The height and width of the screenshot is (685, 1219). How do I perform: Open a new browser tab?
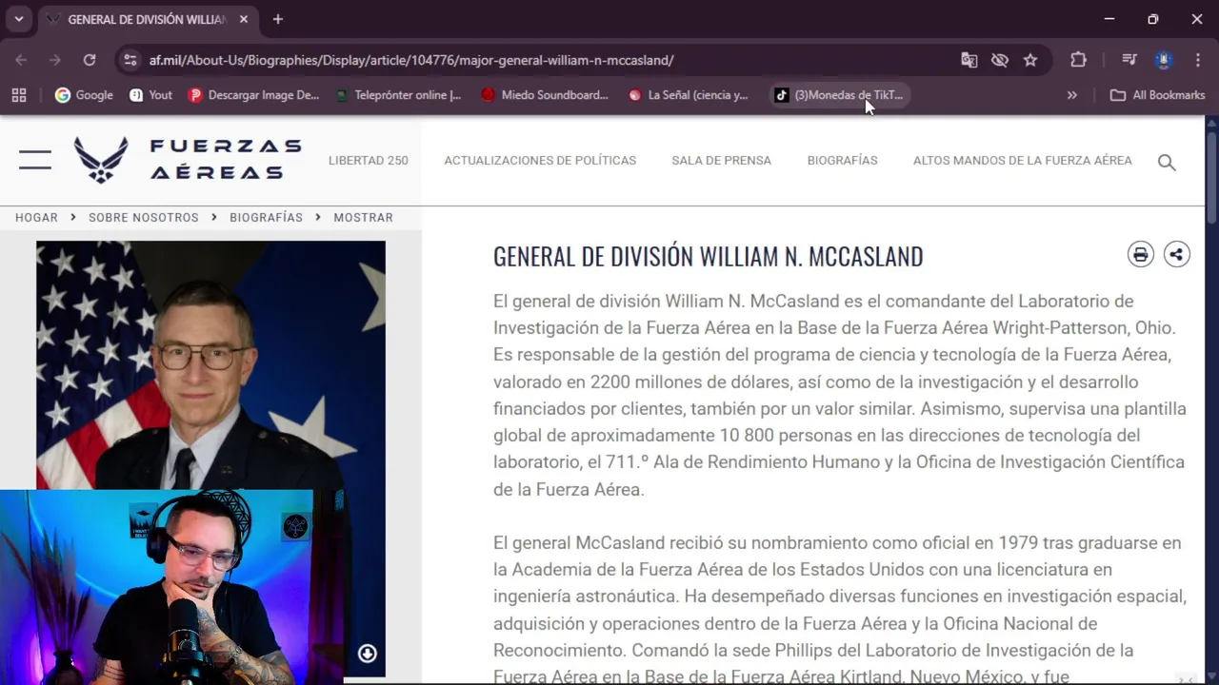[x=278, y=19]
